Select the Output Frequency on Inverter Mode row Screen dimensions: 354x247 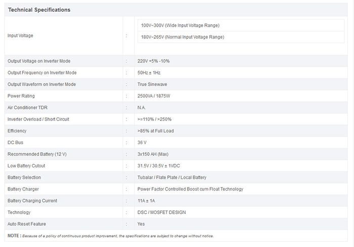coord(176,73)
